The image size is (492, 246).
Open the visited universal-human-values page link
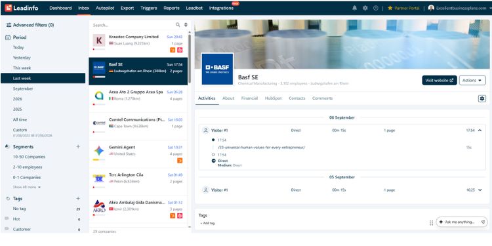(261, 147)
